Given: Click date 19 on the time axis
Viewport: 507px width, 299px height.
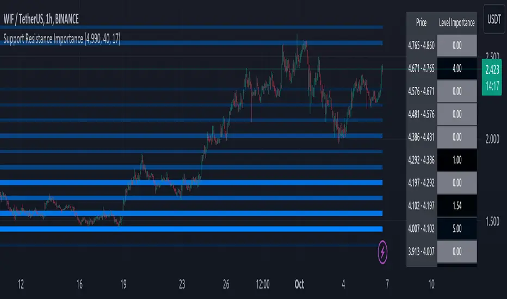Looking at the screenshot, I should pos(123,284).
